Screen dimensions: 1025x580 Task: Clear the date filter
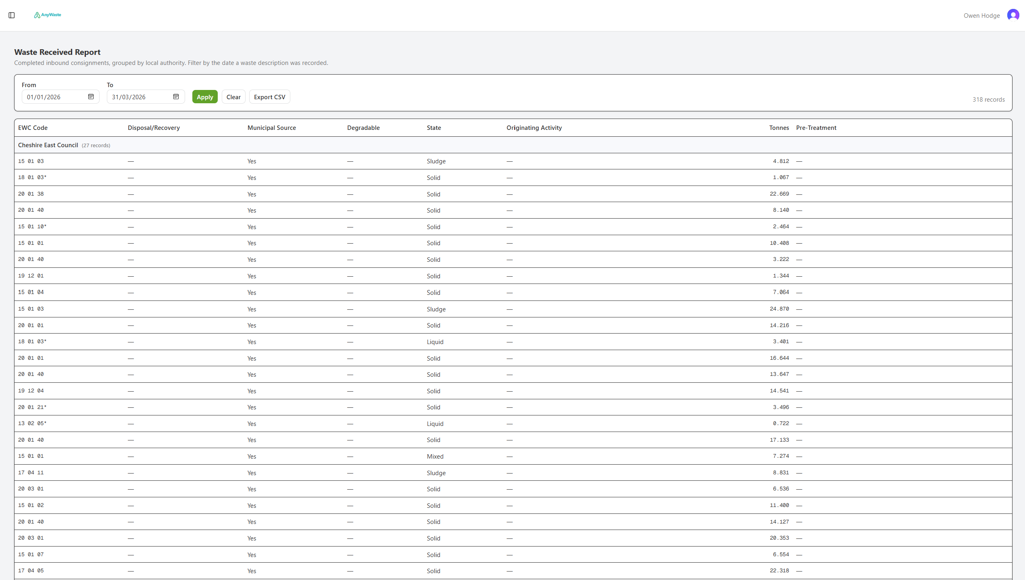[x=233, y=97]
